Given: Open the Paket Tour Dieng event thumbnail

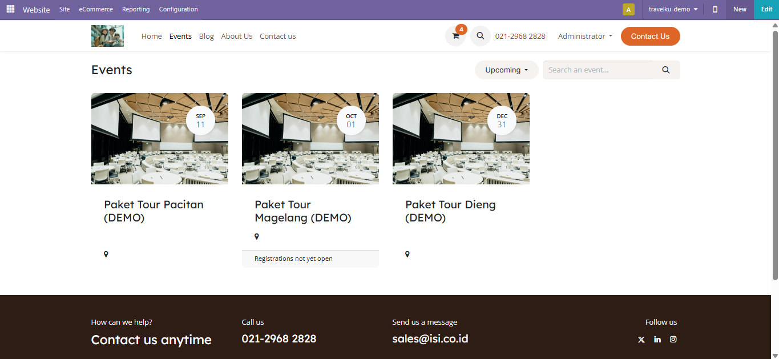Looking at the screenshot, I should coord(461,139).
